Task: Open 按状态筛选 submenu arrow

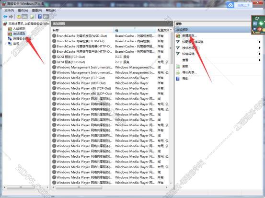Action: 260,48
